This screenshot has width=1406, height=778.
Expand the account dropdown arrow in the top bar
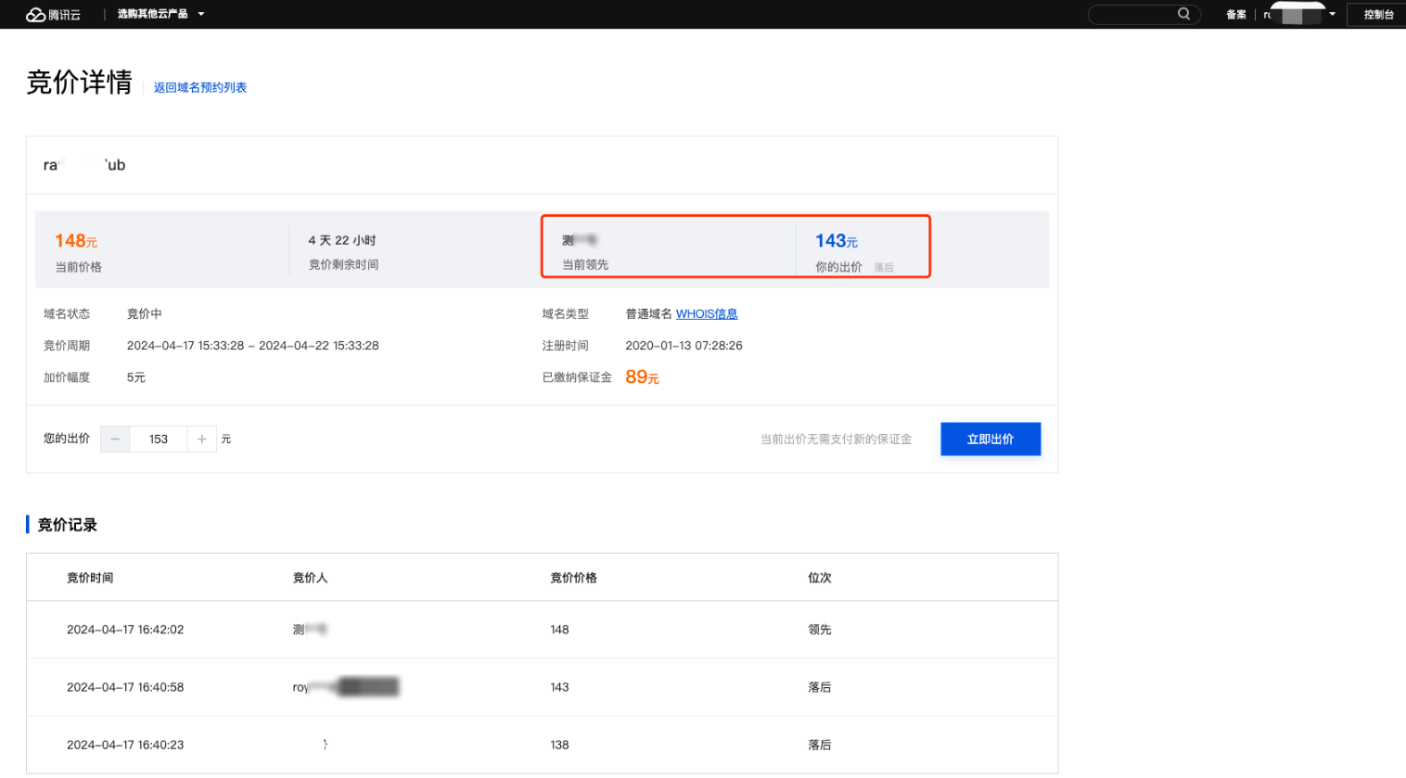1332,14
